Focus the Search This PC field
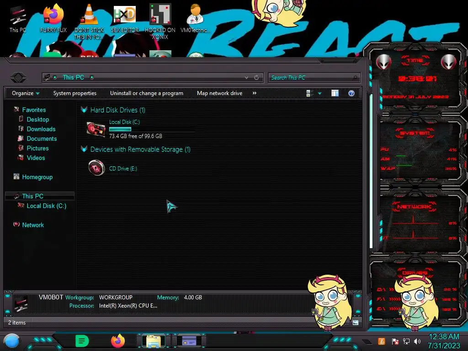468x351 pixels. click(x=310, y=78)
